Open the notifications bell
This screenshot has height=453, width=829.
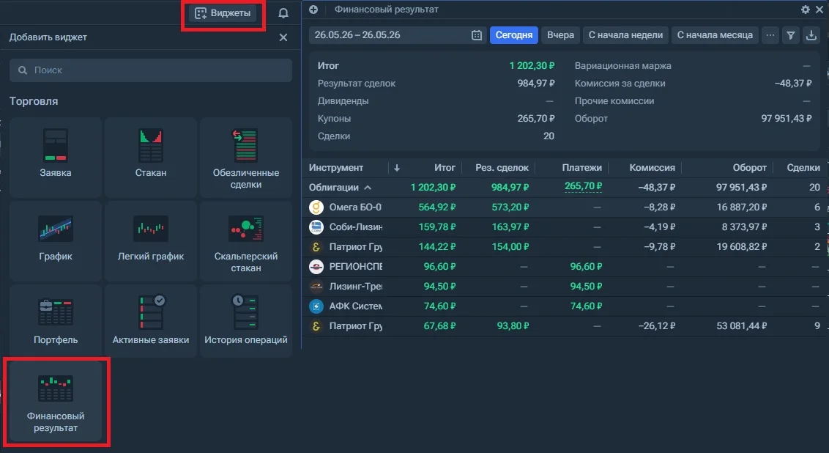point(283,13)
